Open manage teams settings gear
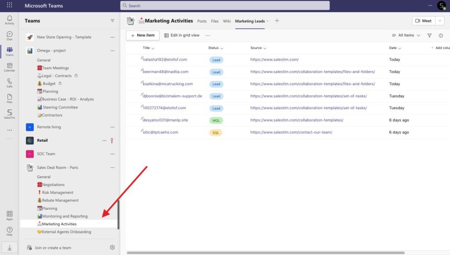This screenshot has width=450, height=255. (x=112, y=247)
